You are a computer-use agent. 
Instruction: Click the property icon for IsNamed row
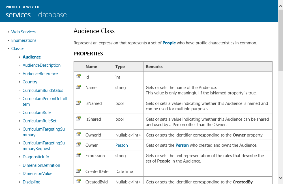(78, 103)
